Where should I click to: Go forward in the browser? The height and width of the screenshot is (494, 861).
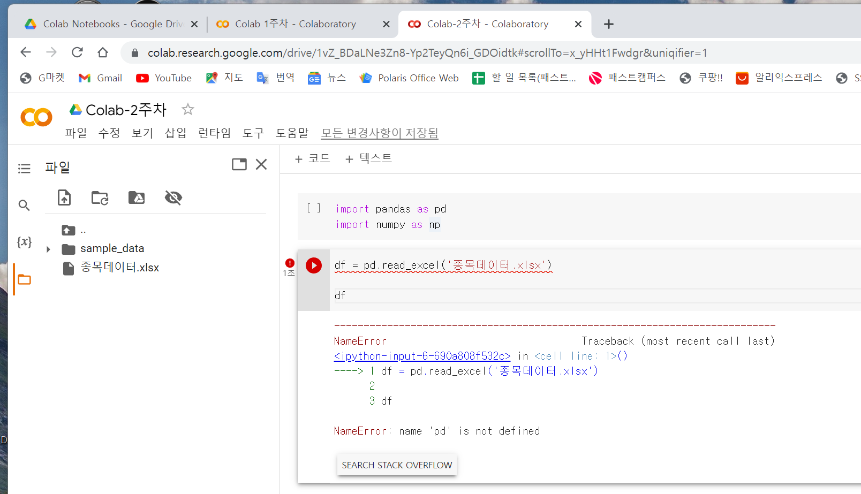point(51,52)
